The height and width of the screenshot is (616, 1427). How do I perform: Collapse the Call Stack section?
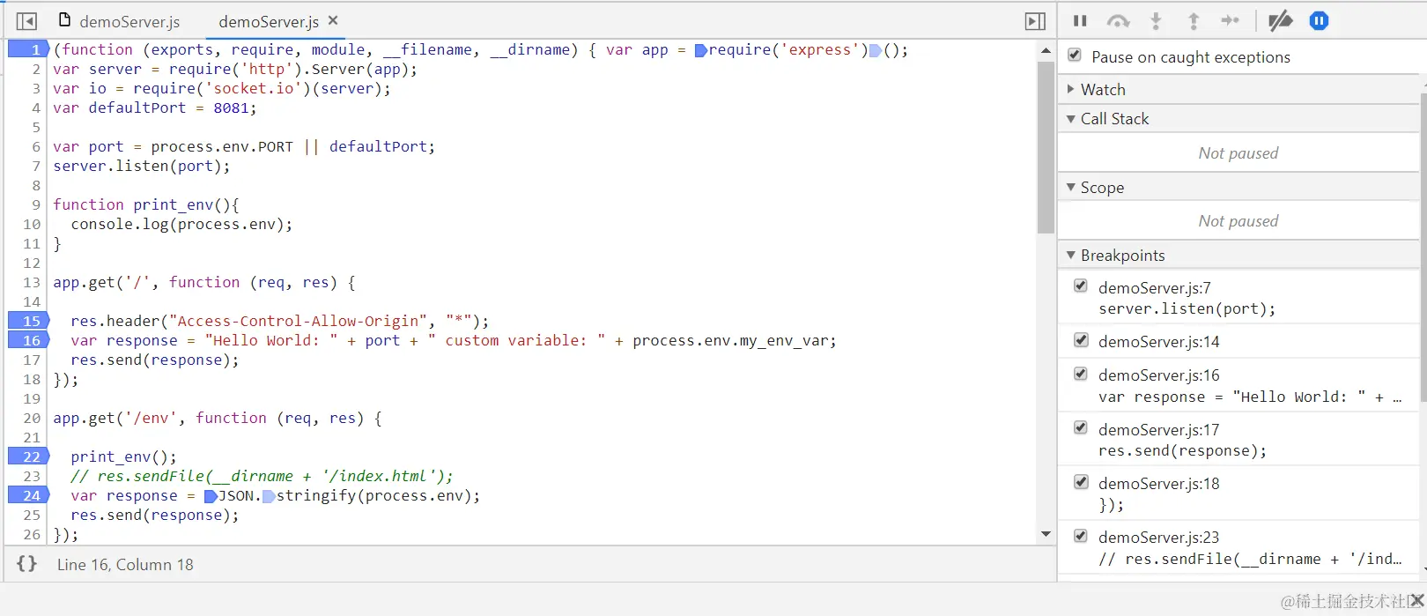(x=1071, y=118)
